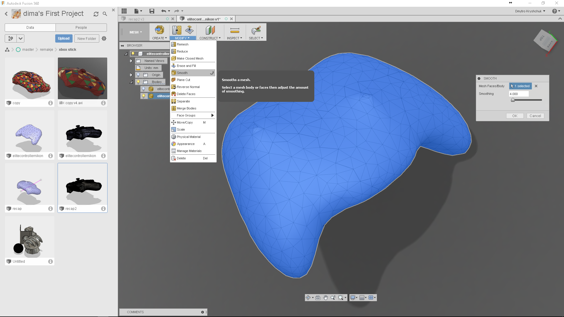Open Display Settings icon in navigation bar
Image resolution: width=564 pixels, height=317 pixels.
[353, 298]
